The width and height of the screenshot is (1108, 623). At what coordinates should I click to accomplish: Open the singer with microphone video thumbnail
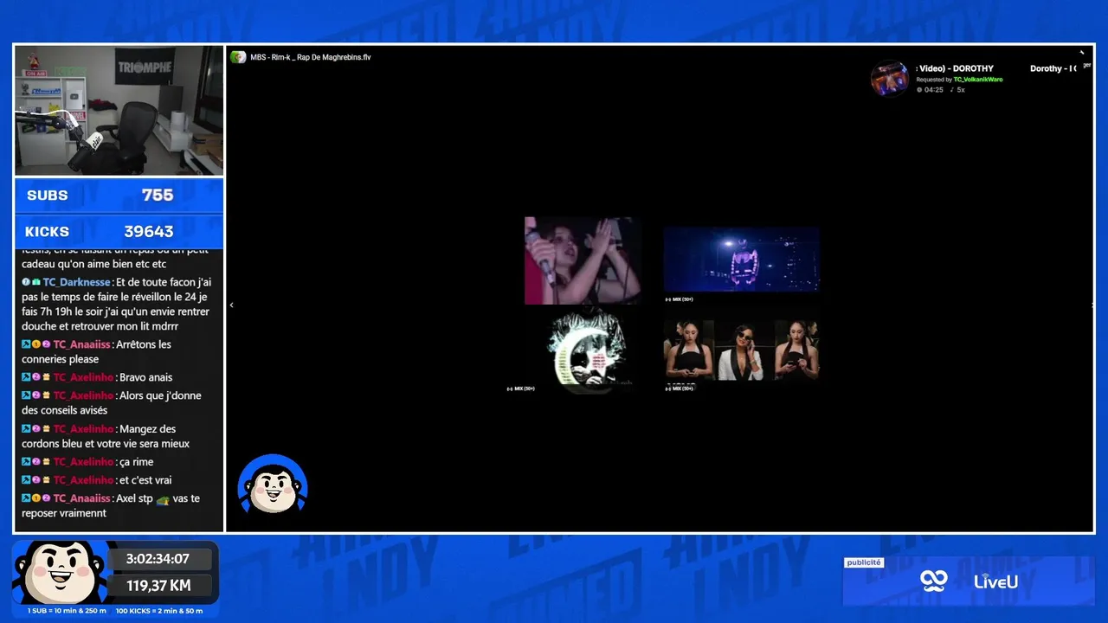pos(583,260)
